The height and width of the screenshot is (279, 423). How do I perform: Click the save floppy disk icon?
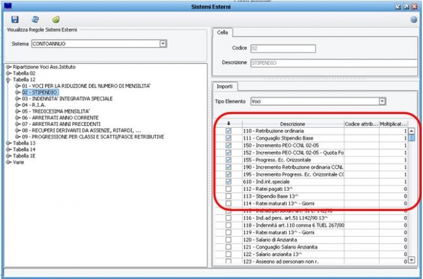[x=15, y=19]
